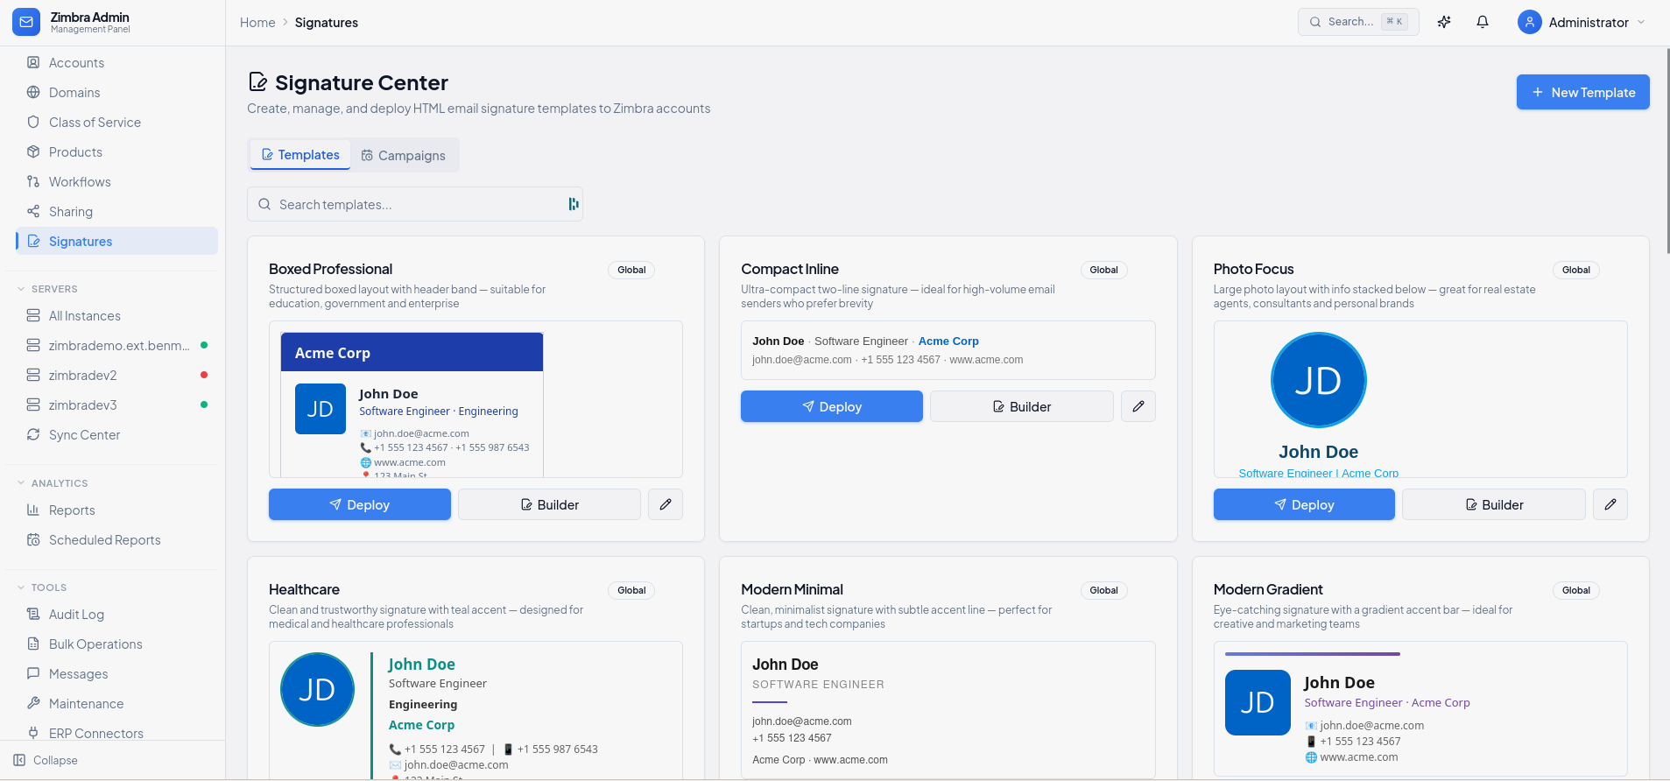
Task: Collapse the TOOLS section
Action: pos(22,588)
